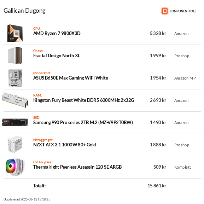Screen dimensions: 204x204
Task: Click the NZXT power supply image
Action: pyautogui.click(x=15, y=145)
